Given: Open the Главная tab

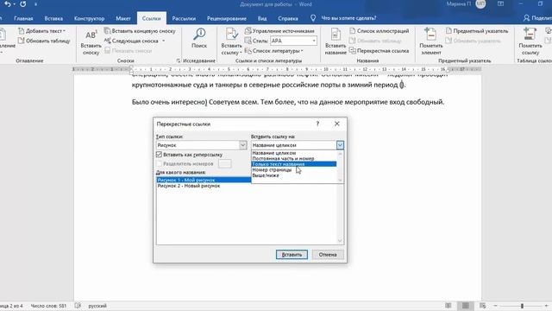Looking at the screenshot, I should [23, 18].
